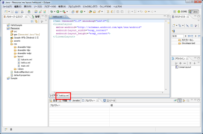Screen dimensions: 203x134
Task: Switch to the コンソール tab
Action: coord(109,100)
